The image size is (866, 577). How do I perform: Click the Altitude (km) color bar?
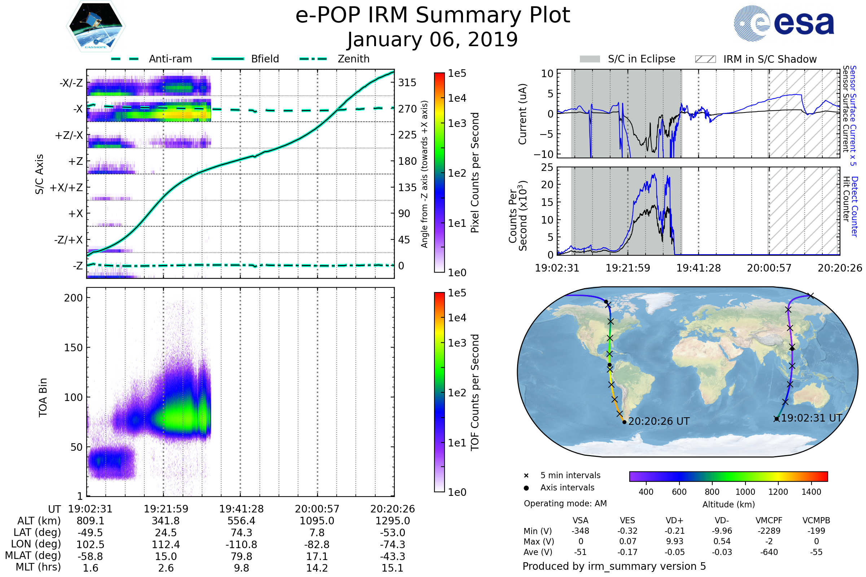click(x=728, y=476)
